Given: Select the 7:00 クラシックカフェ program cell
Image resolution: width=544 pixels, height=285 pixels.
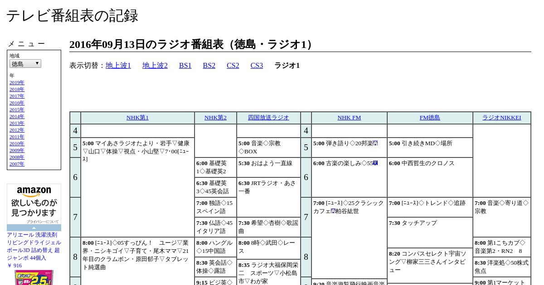Looking at the screenshot, I should (x=349, y=238).
